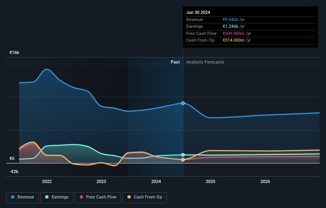
Task: Click the €1.246b earnings value
Action: [230, 26]
